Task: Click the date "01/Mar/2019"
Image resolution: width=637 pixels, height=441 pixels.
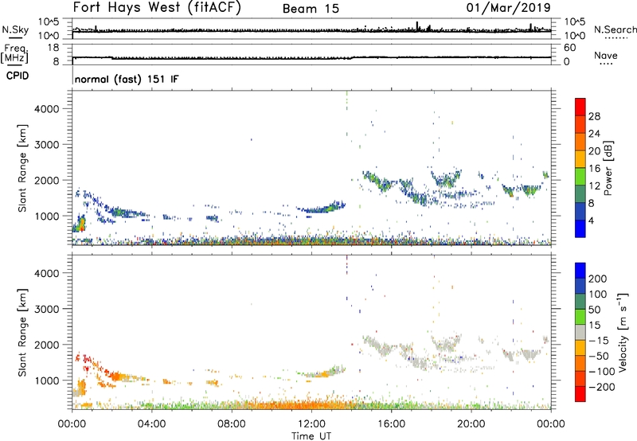Action: 508,7
